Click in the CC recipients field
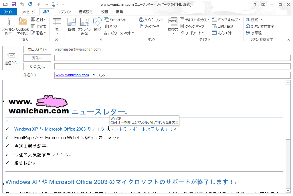Screen dimensions: 293x196 pos(172,67)
